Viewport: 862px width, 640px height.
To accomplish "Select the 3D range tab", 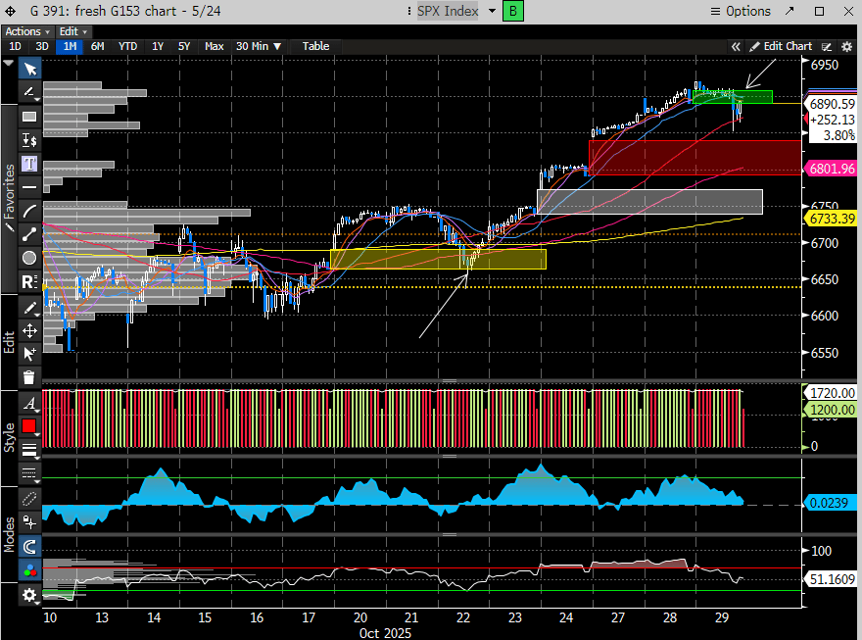I will (x=42, y=46).
